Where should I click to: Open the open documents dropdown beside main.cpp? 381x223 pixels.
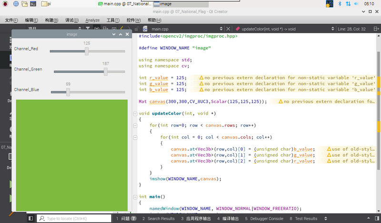tap(221, 29)
